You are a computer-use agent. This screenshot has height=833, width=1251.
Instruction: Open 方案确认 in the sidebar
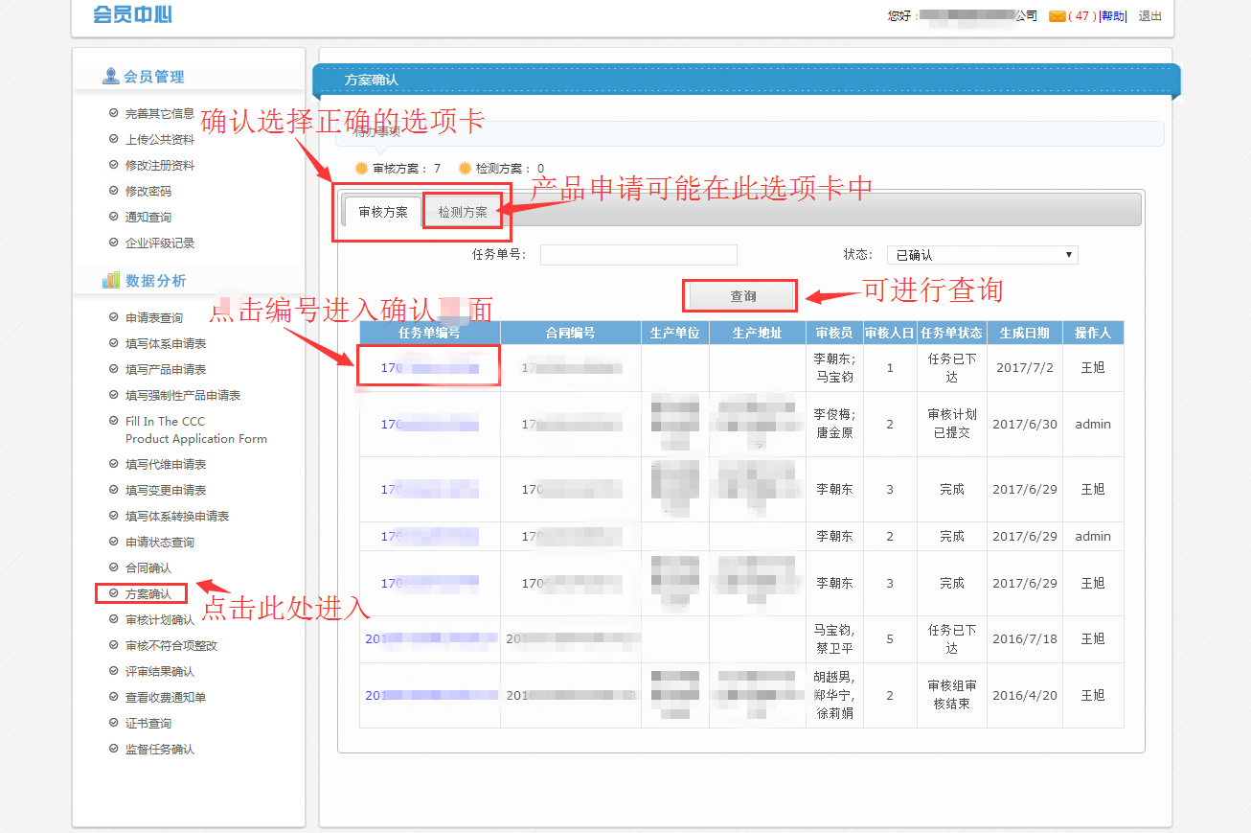[x=148, y=594]
